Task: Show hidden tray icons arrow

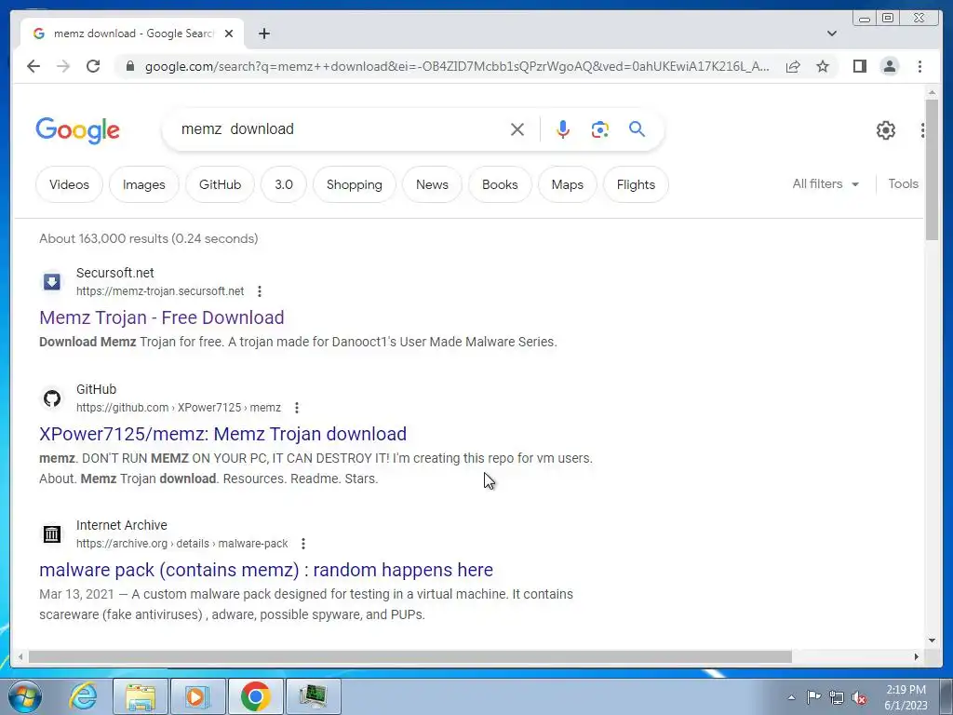Action: pyautogui.click(x=791, y=697)
